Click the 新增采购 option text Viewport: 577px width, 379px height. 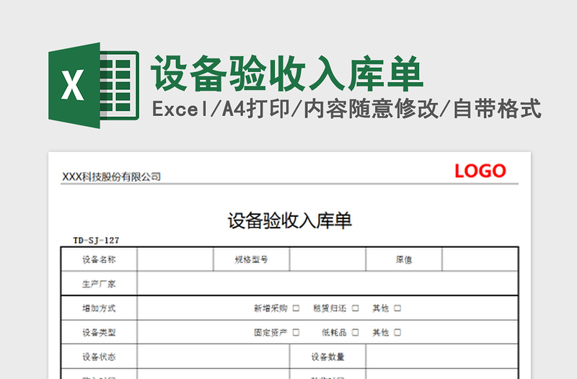[x=270, y=308]
